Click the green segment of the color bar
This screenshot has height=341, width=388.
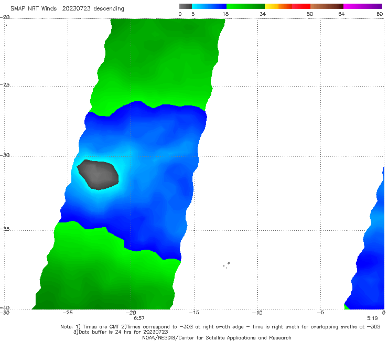pyautogui.click(x=245, y=6)
